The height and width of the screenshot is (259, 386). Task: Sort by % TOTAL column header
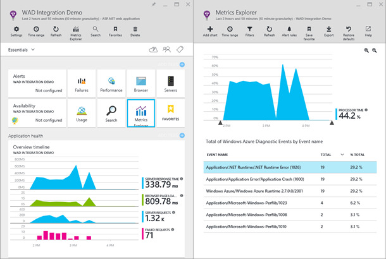(x=358, y=154)
